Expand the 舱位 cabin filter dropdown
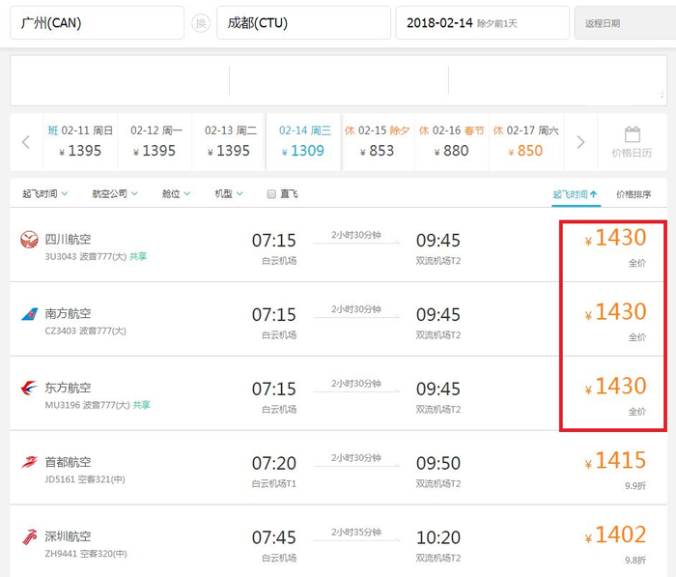The width and height of the screenshot is (676, 577). pos(176,193)
